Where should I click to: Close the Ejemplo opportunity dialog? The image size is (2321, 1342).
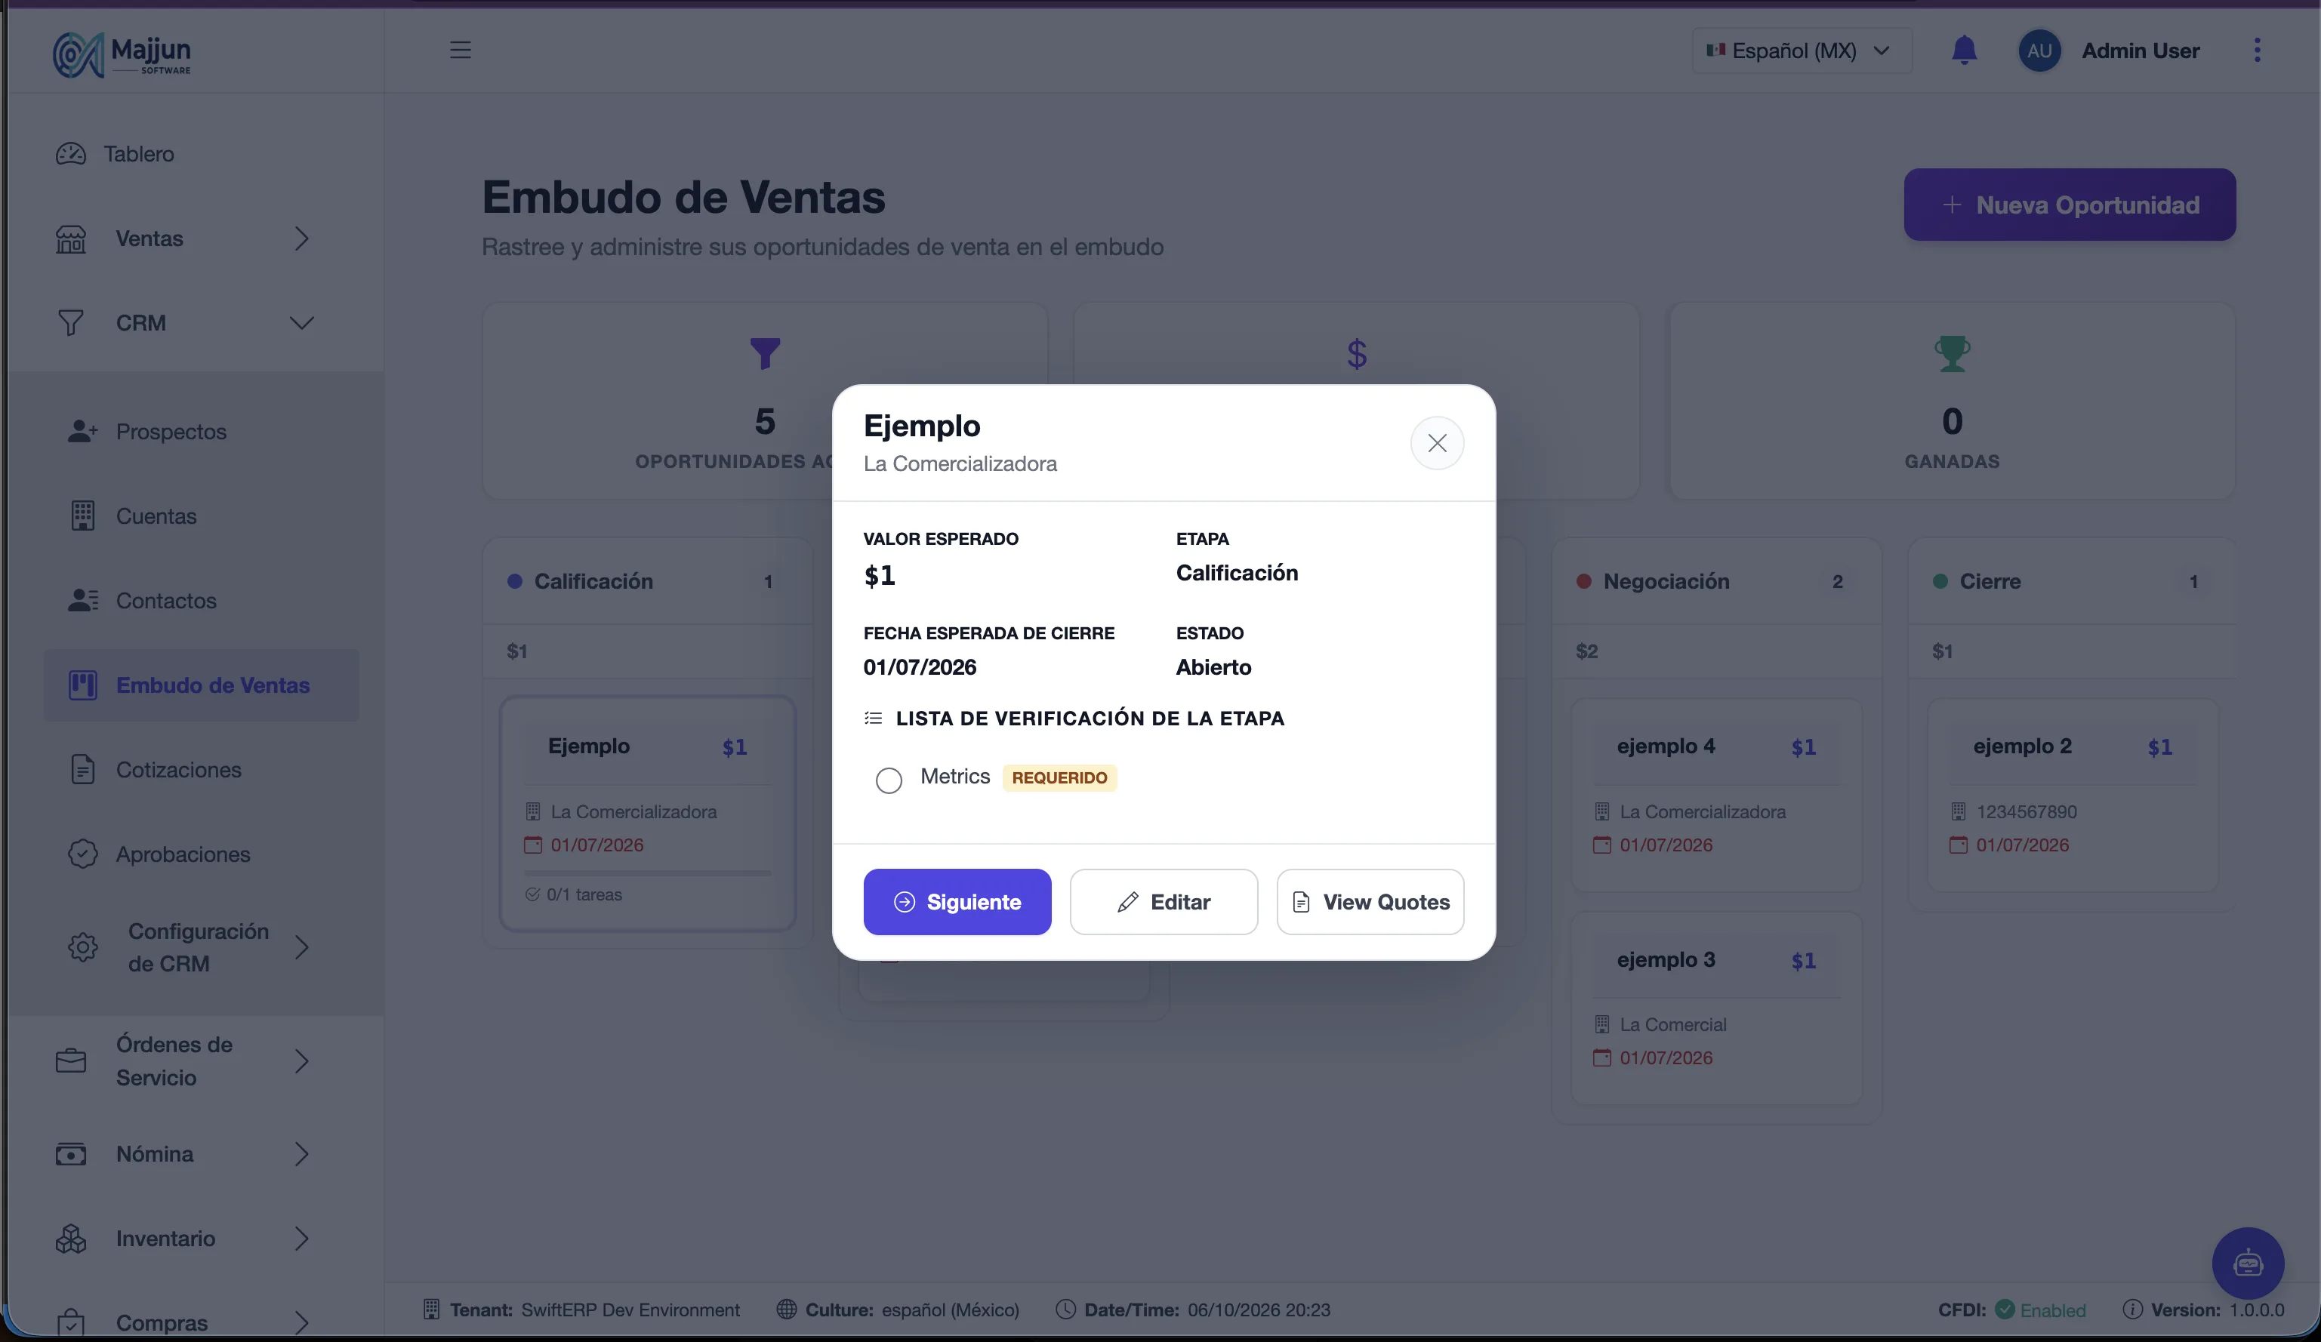pos(1437,444)
